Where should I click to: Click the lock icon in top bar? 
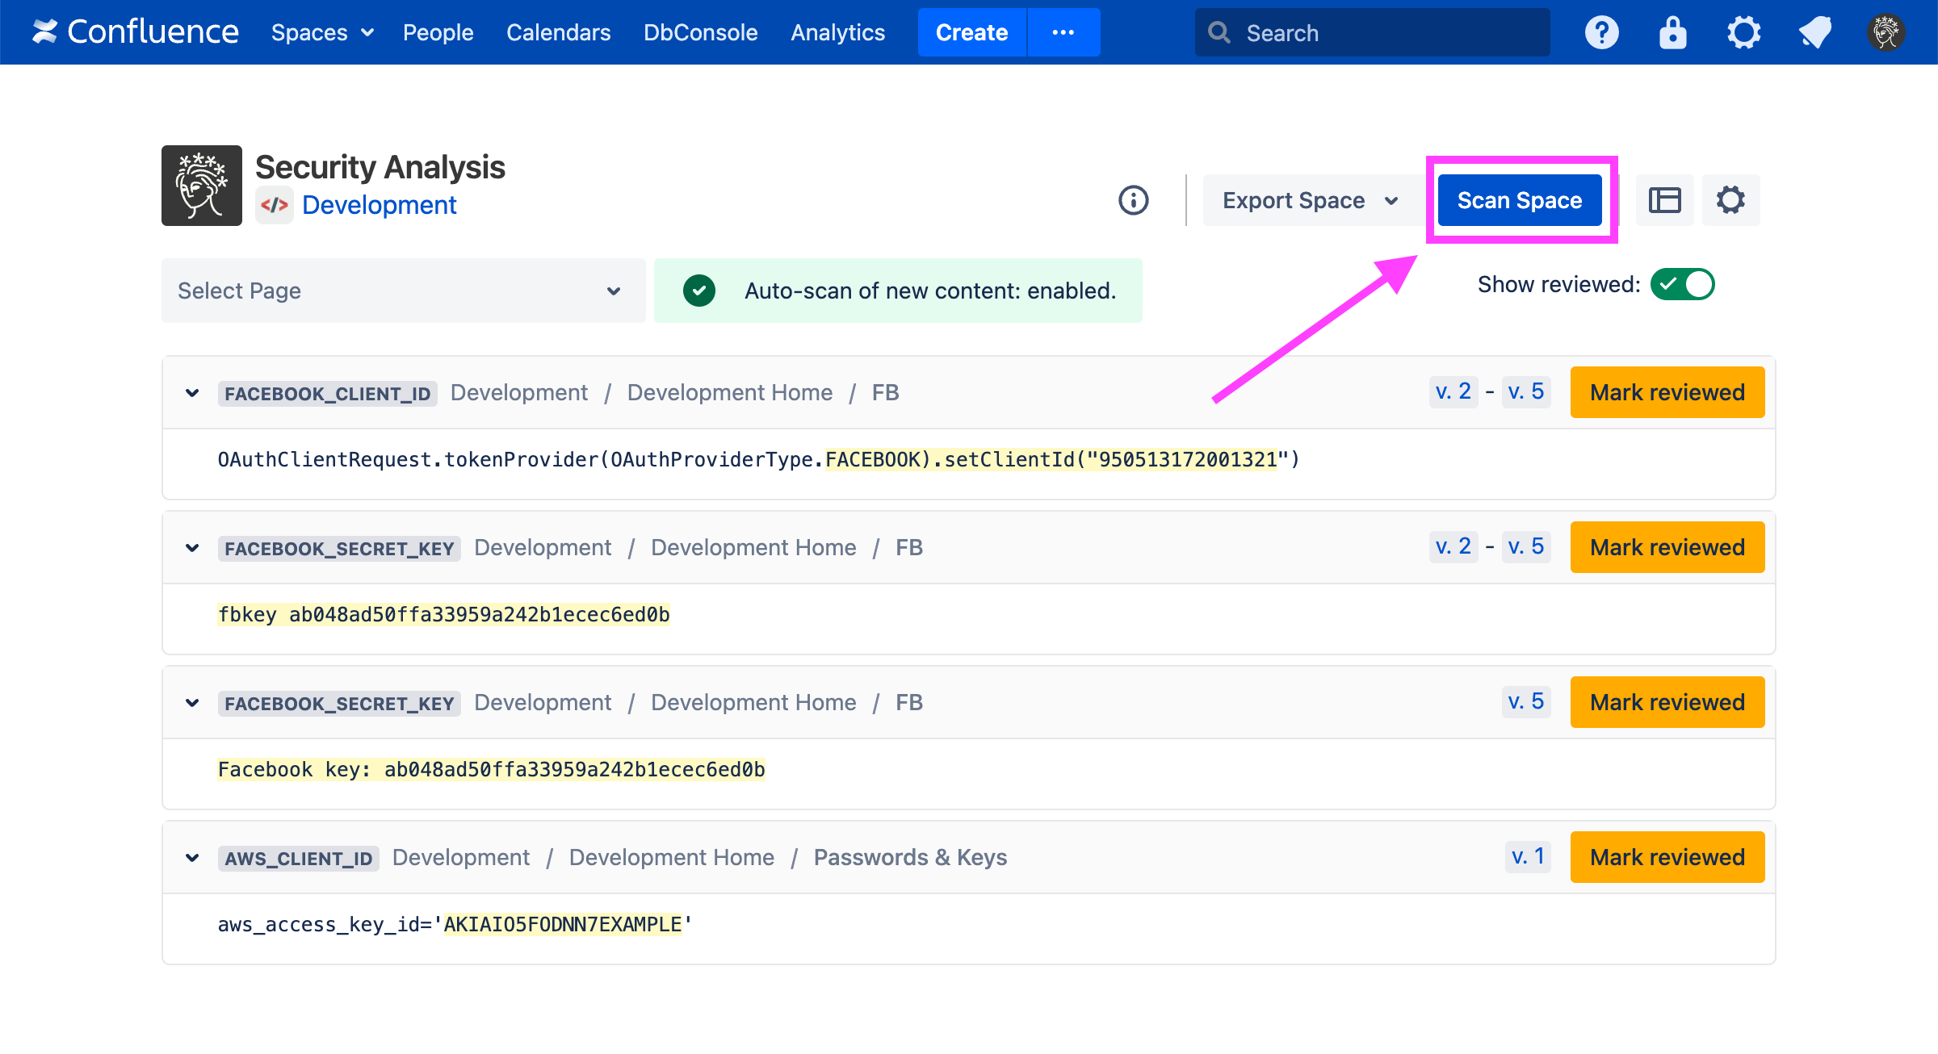click(x=1672, y=32)
